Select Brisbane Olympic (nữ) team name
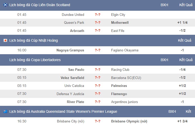The width and height of the screenshot is (195, 125). pyautogui.click(x=129, y=121)
